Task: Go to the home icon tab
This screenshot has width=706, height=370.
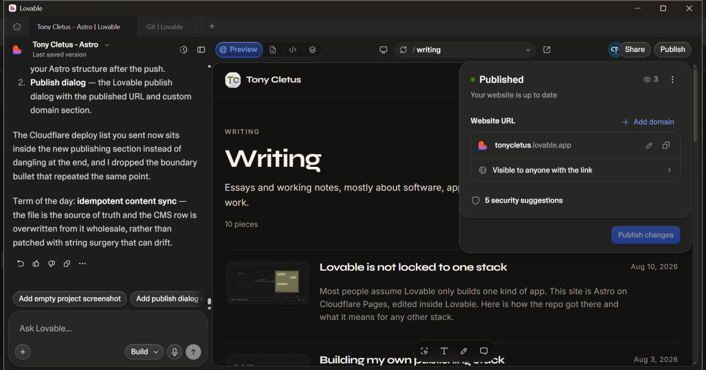Action: tap(17, 27)
